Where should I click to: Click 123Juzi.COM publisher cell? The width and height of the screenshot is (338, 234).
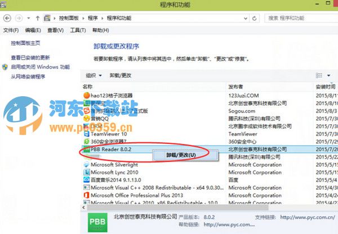[243, 96]
